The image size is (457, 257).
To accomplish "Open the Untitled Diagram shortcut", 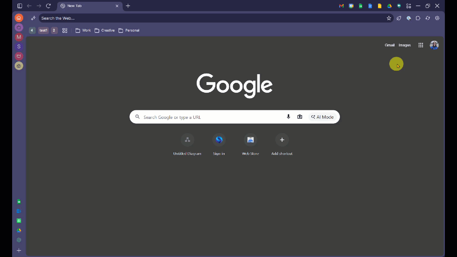I will click(187, 145).
